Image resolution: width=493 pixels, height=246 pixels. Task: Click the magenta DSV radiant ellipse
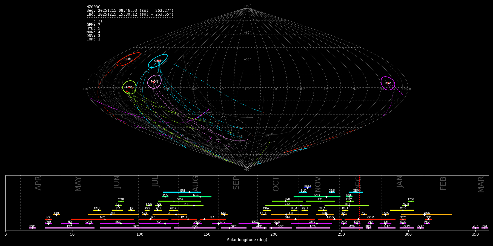coord(388,83)
